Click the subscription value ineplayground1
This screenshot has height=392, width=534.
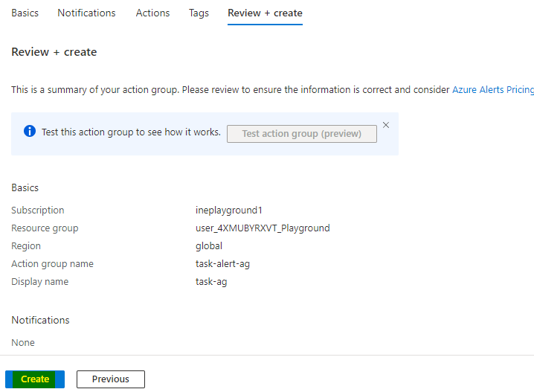coord(227,211)
